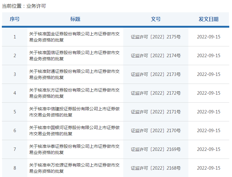The image size is (232, 177).
Task: Open the 华泰证券 approval notice title
Action: click(74, 149)
